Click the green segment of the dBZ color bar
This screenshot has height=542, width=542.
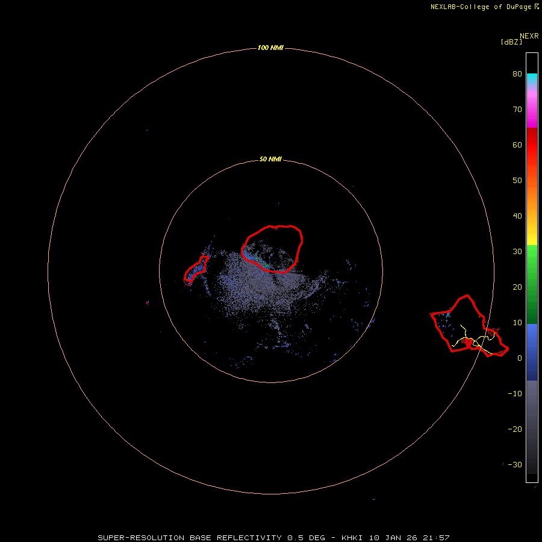point(532,284)
